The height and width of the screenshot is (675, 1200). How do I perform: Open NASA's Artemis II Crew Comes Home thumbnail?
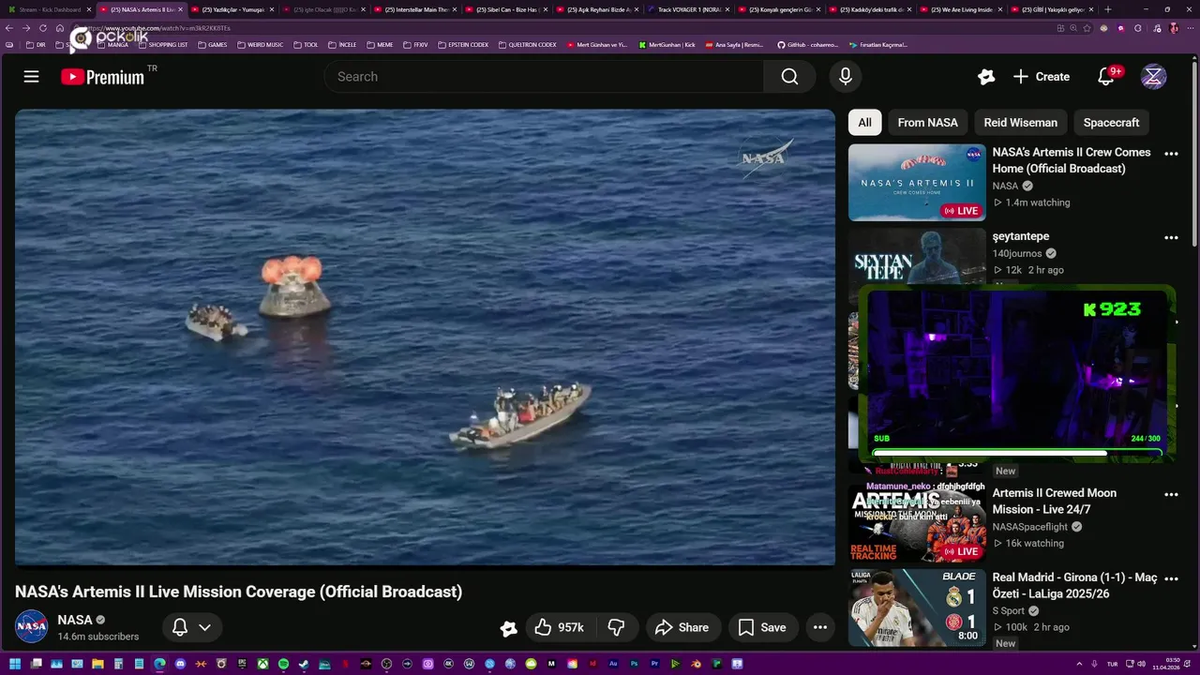917,182
